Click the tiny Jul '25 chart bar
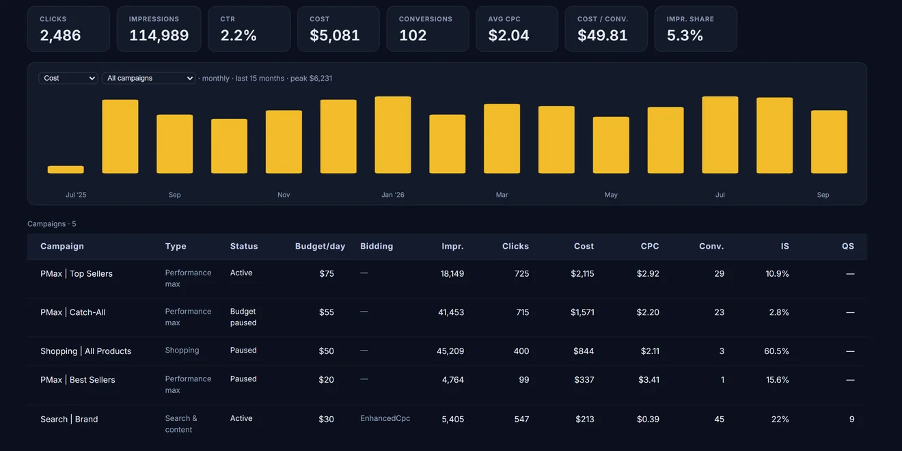This screenshot has width=902, height=451. pos(66,169)
